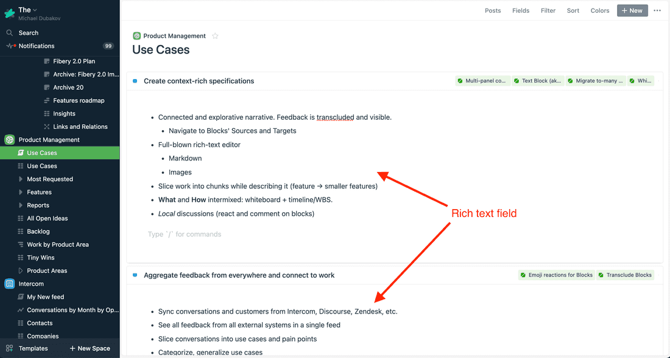This screenshot has height=358, width=670.
Task: Click the Type '/' for commands field
Action: coord(185,234)
